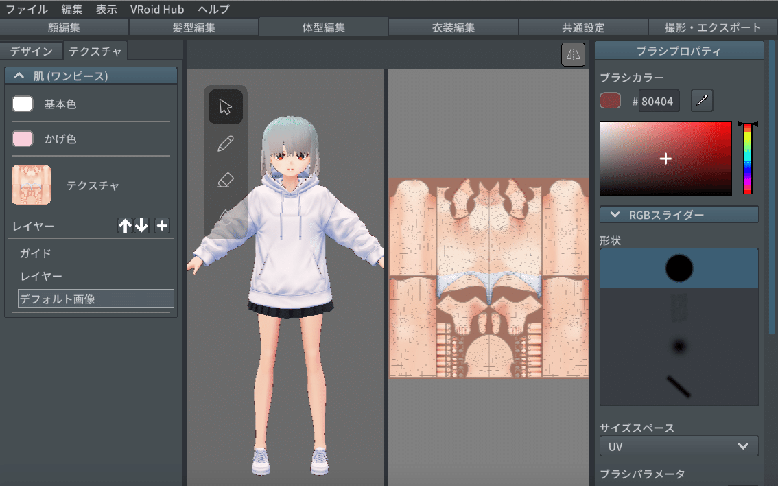This screenshot has width=778, height=486.
Task: Open the 表示 menu
Action: point(106,10)
